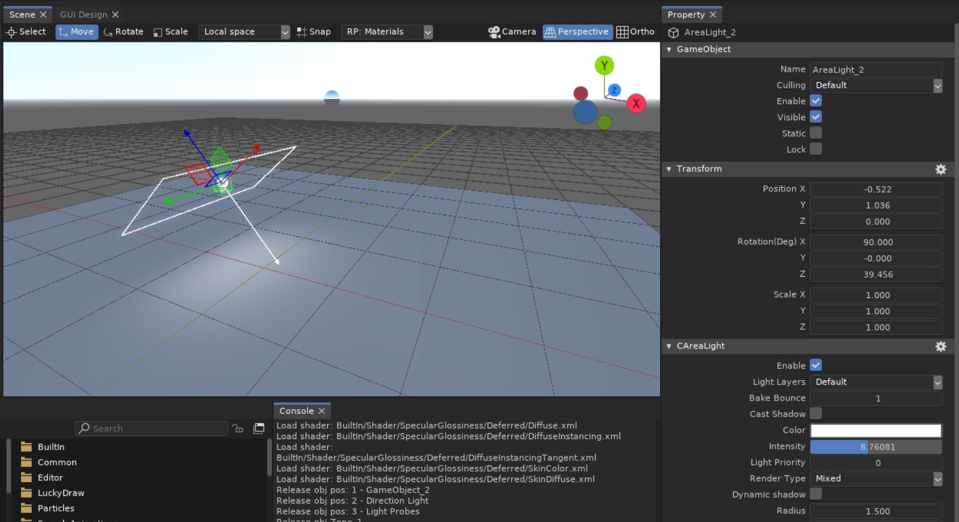Screen dimensions: 959x522
Task: Click 'Release obj pos: 3 - Light Probes' line
Action: pos(348,512)
